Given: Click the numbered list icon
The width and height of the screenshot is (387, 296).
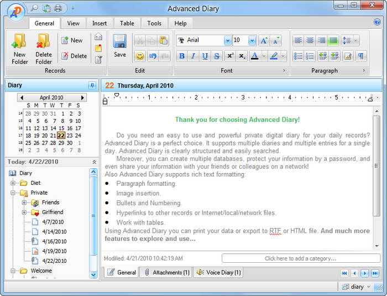Looking at the screenshot, I should coord(310,56).
